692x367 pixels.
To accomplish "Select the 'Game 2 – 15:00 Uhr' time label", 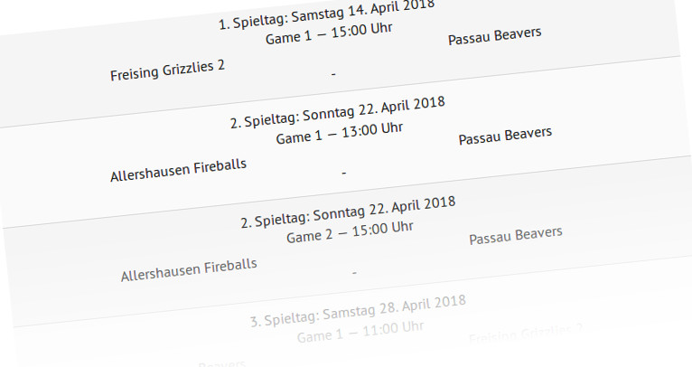I will click(350, 232).
